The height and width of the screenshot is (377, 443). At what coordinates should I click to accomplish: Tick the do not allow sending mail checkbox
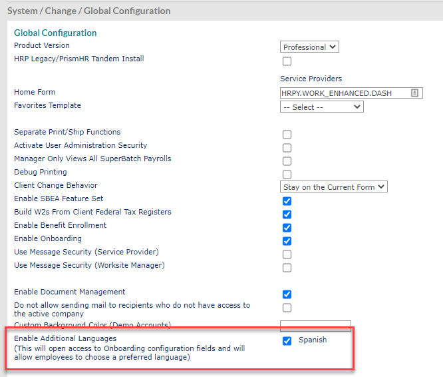pos(287,308)
